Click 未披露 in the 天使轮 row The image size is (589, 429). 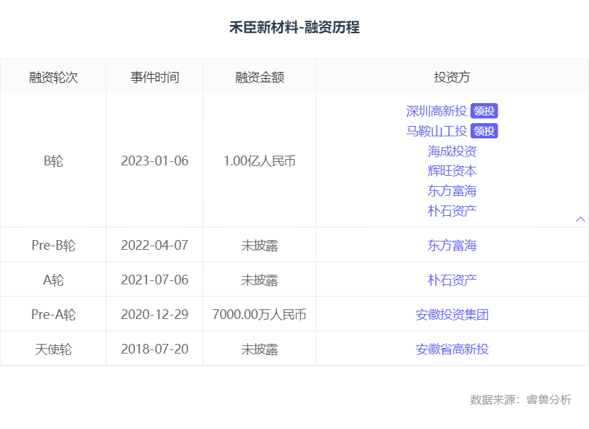(x=259, y=349)
